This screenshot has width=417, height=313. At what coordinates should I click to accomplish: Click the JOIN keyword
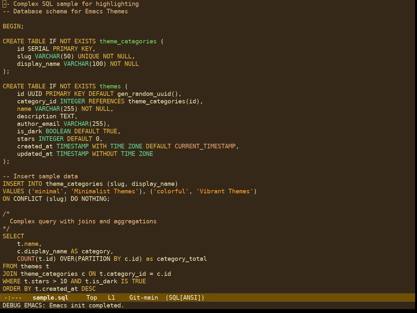pyautogui.click(x=10, y=274)
